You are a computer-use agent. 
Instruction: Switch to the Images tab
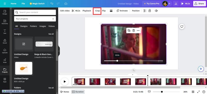[43, 26]
